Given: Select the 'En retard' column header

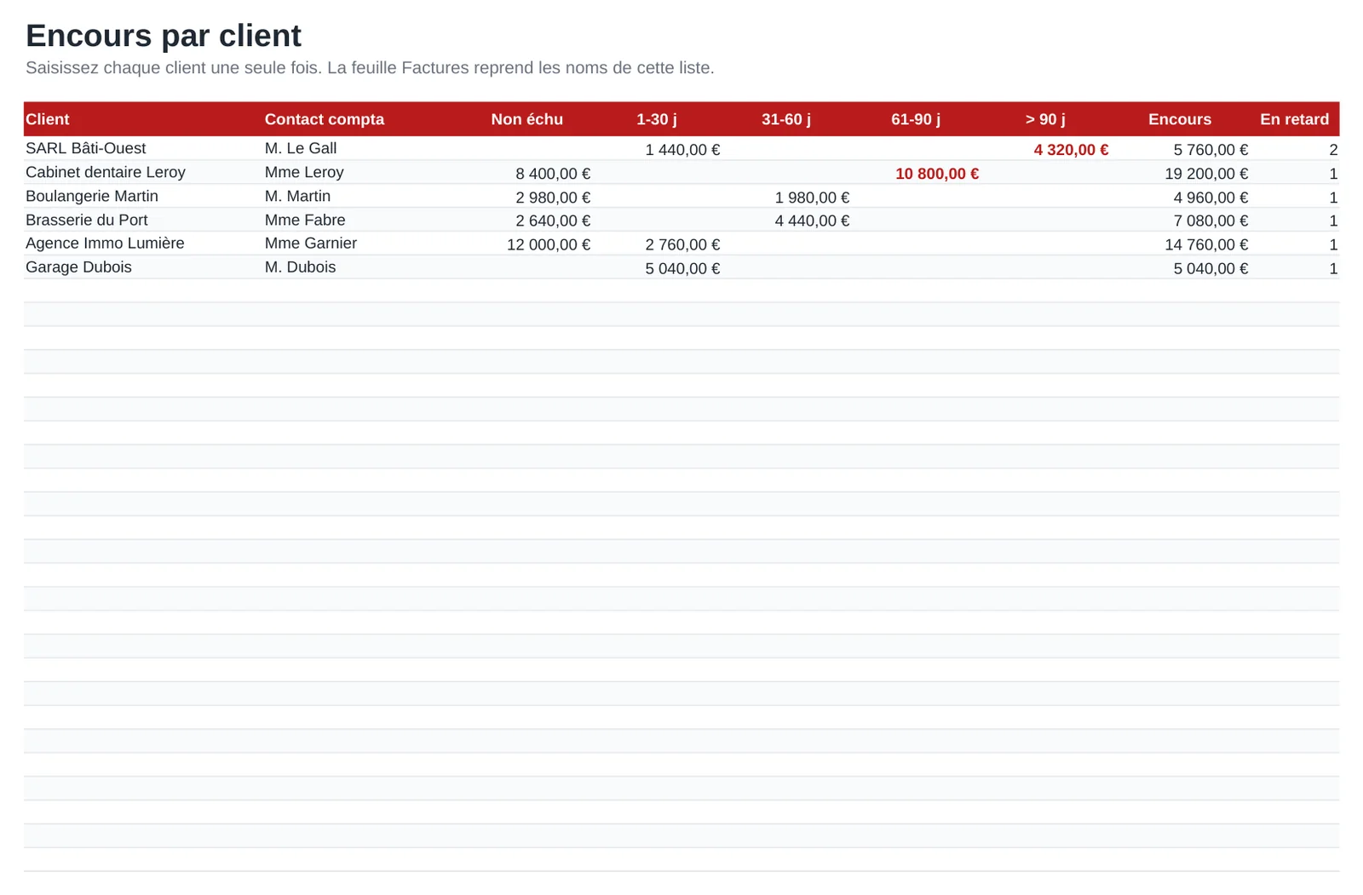Looking at the screenshot, I should click(1295, 119).
